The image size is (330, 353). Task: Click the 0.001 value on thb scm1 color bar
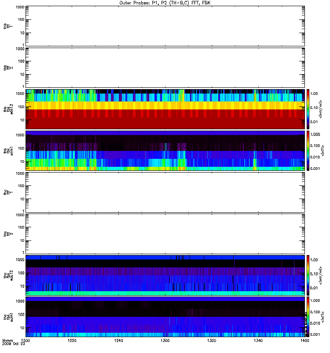[x=315, y=169]
